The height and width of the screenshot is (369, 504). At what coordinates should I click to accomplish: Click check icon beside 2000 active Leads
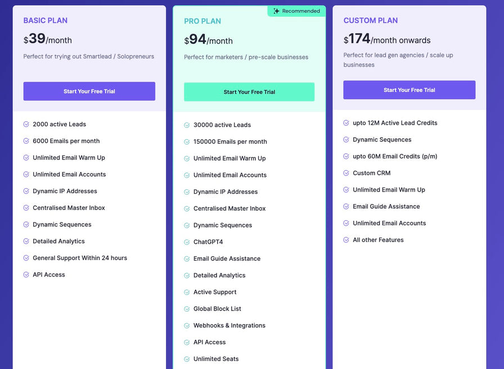pos(26,124)
